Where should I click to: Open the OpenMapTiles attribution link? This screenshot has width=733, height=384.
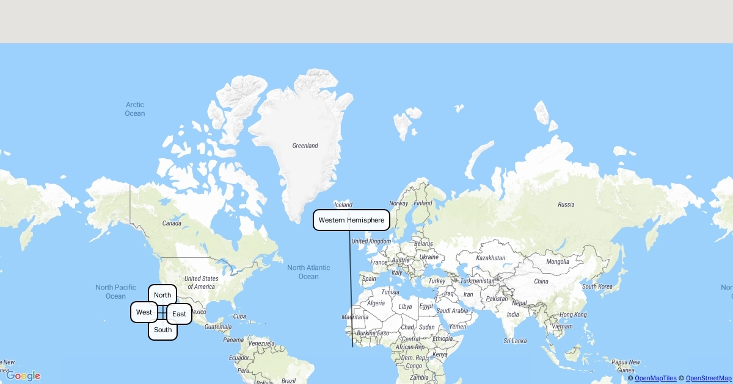tap(655, 379)
